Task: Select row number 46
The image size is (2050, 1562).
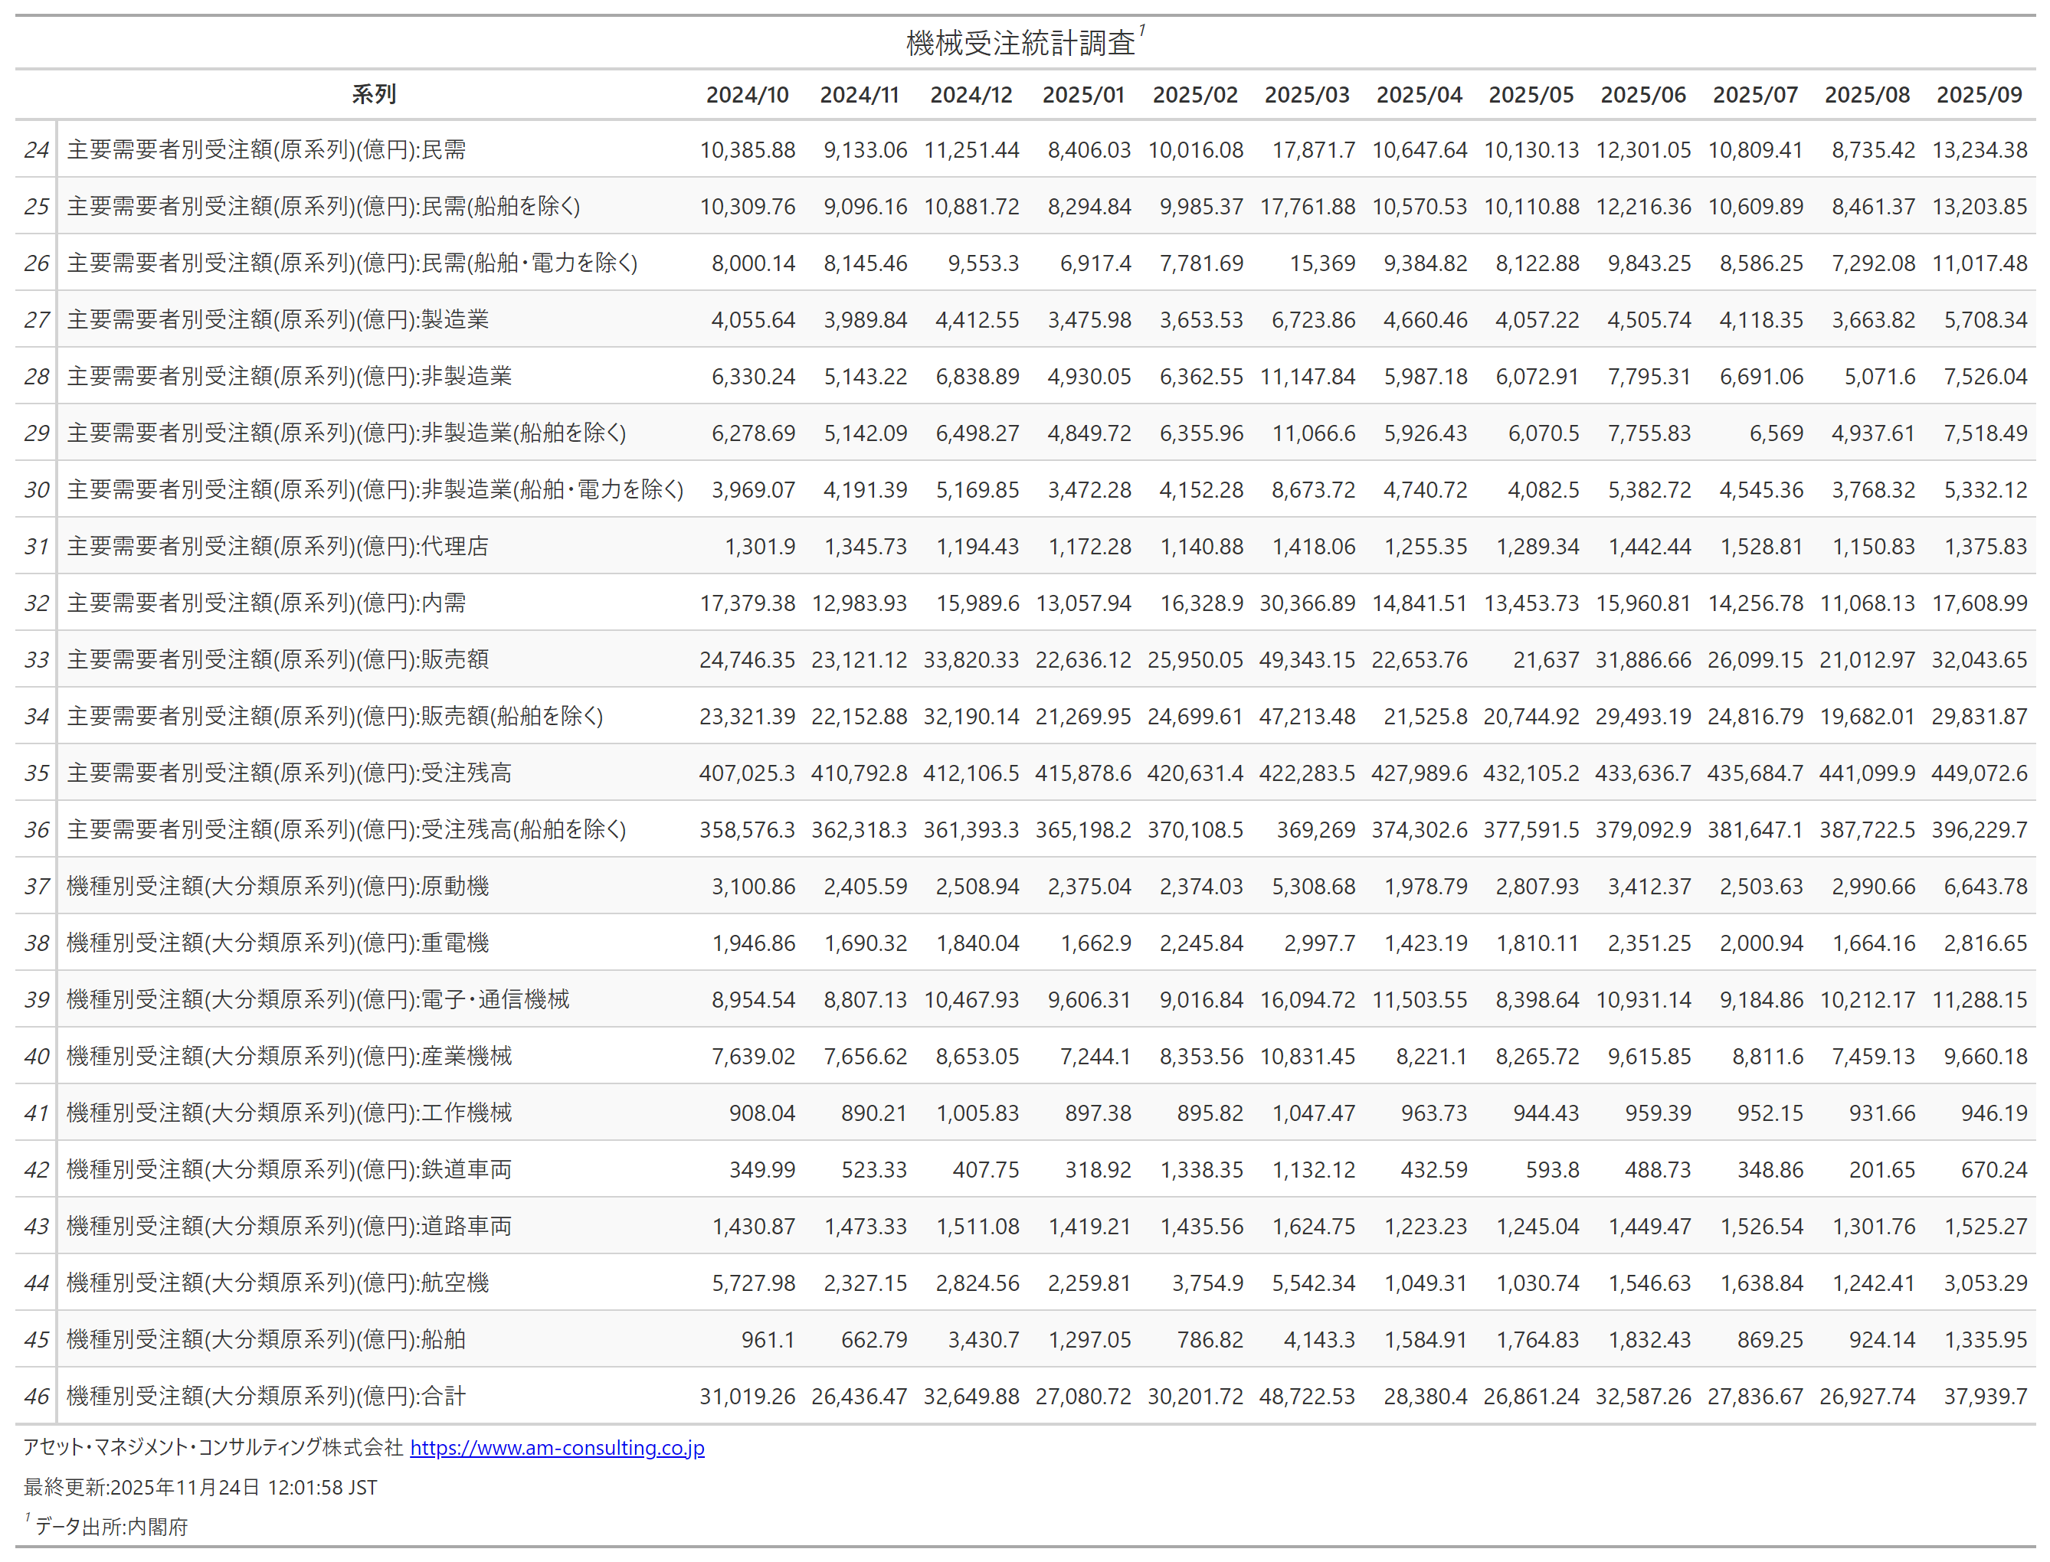Action: (36, 1396)
